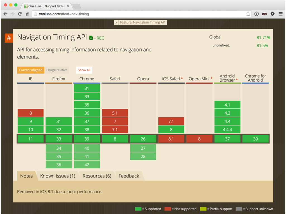Click the yellow-green Partial support swatch
This screenshot has height=214, width=286.
pyautogui.click(x=203, y=209)
